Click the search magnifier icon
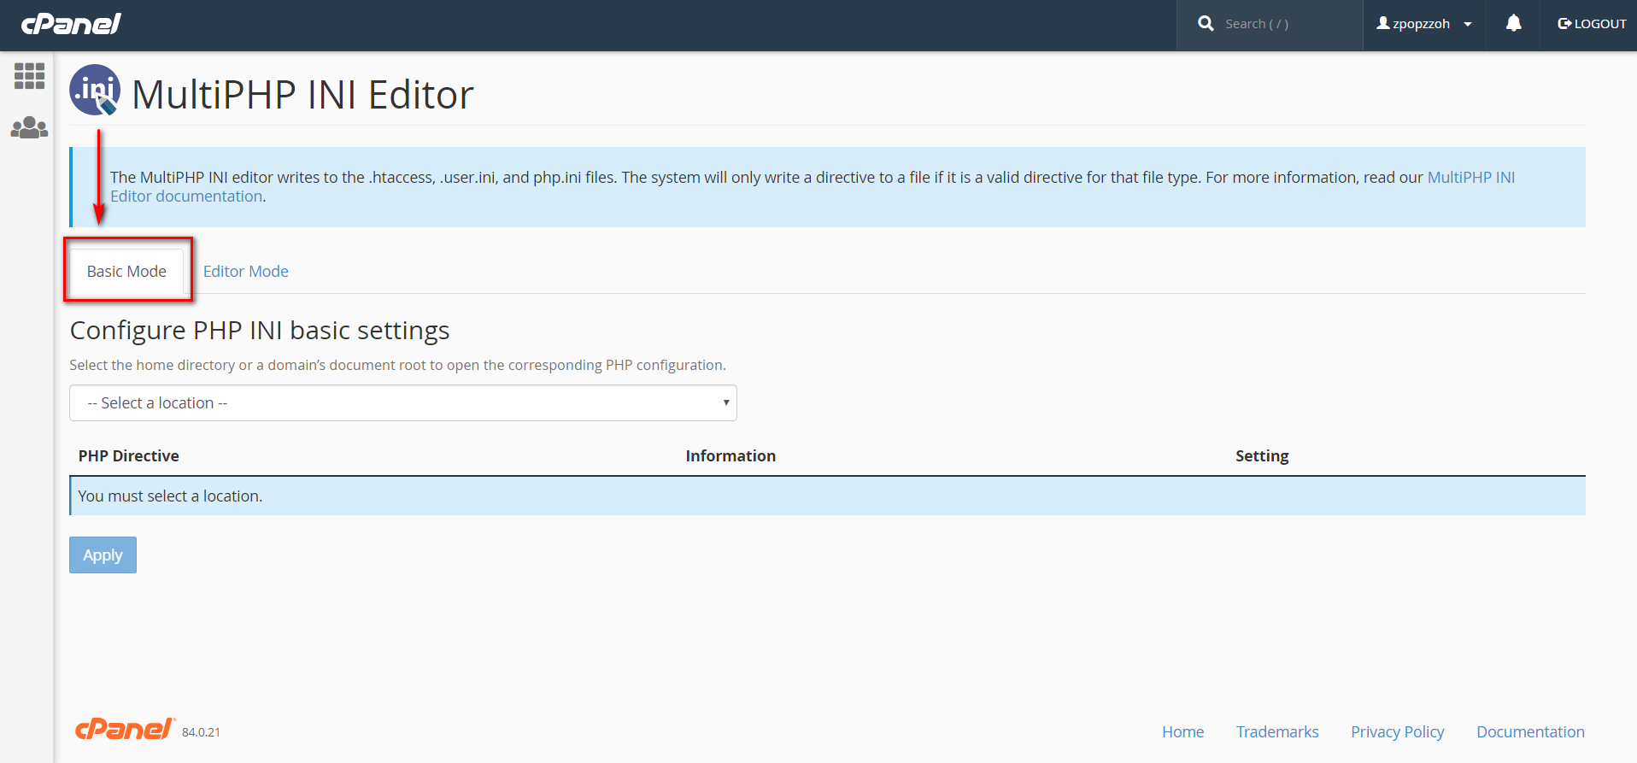The width and height of the screenshot is (1637, 763). point(1206,24)
